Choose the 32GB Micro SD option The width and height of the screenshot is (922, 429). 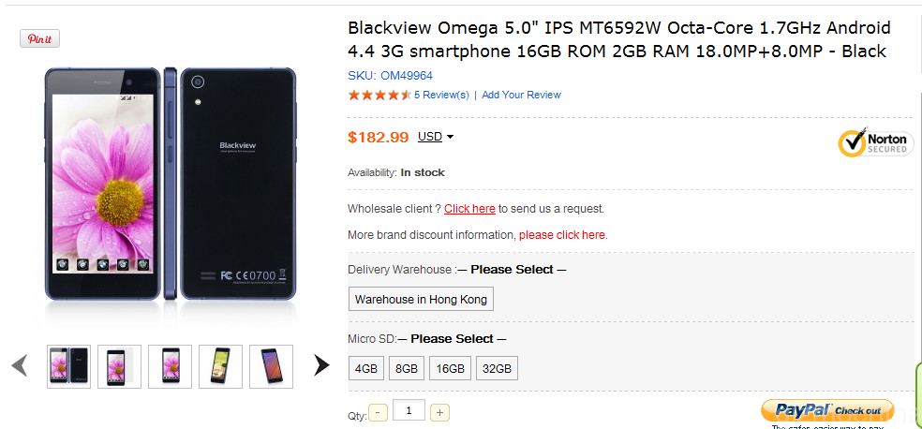coord(497,369)
